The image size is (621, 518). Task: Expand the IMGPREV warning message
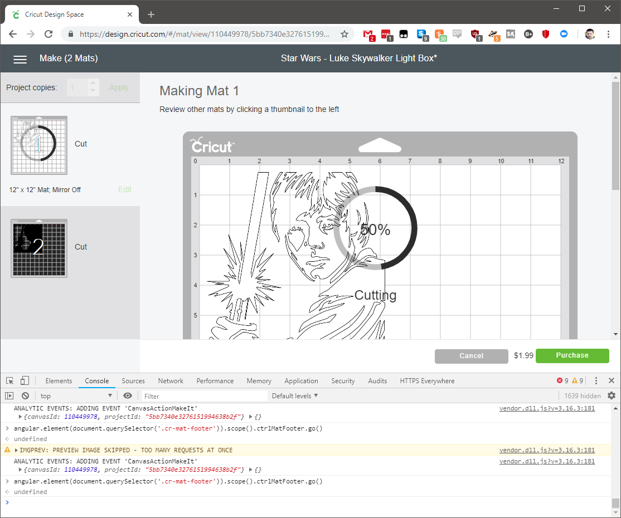(x=16, y=450)
